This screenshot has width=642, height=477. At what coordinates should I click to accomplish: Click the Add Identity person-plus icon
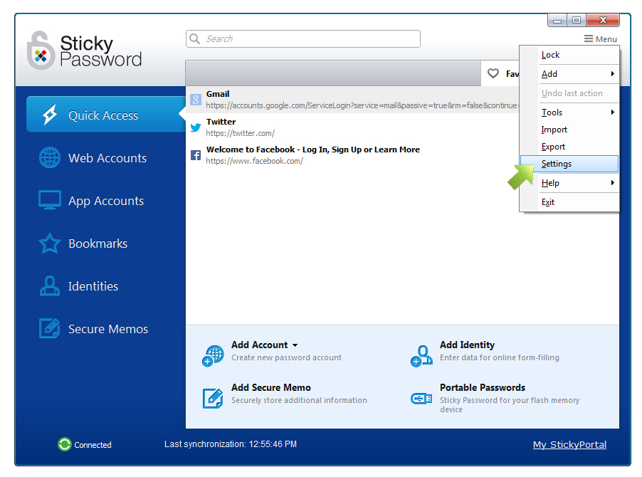[421, 356]
